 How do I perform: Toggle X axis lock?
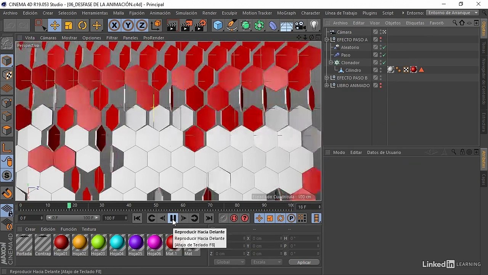pyautogui.click(x=114, y=26)
